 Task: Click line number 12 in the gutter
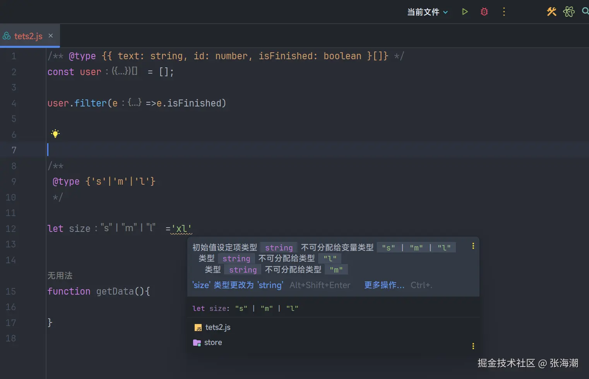[11, 229]
